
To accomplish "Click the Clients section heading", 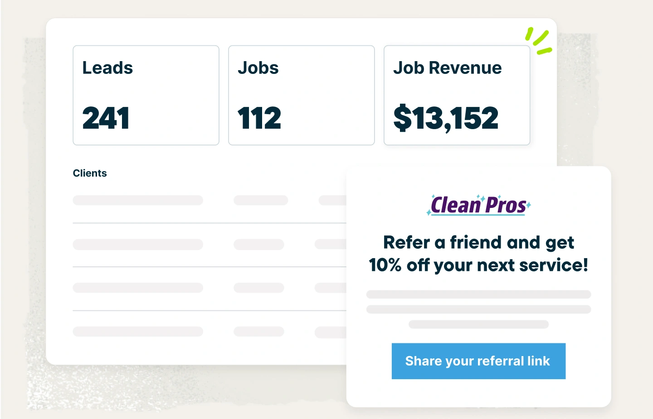I will (90, 173).
